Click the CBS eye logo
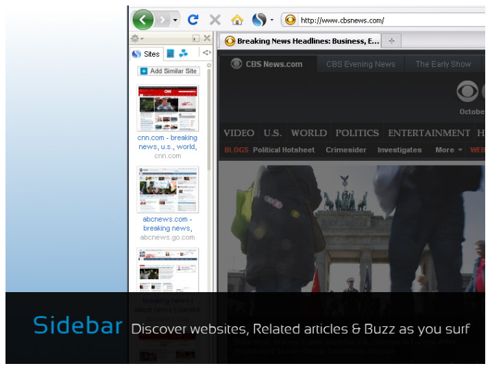Image resolution: width=490 pixels, height=366 pixels. [467, 92]
